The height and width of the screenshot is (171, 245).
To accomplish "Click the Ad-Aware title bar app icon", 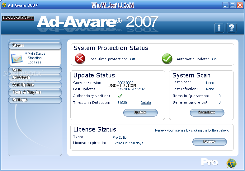I will click(x=4, y=5).
